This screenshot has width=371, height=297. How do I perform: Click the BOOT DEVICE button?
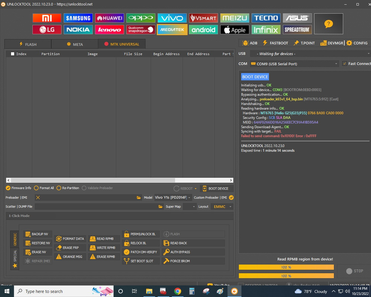[x=217, y=189]
